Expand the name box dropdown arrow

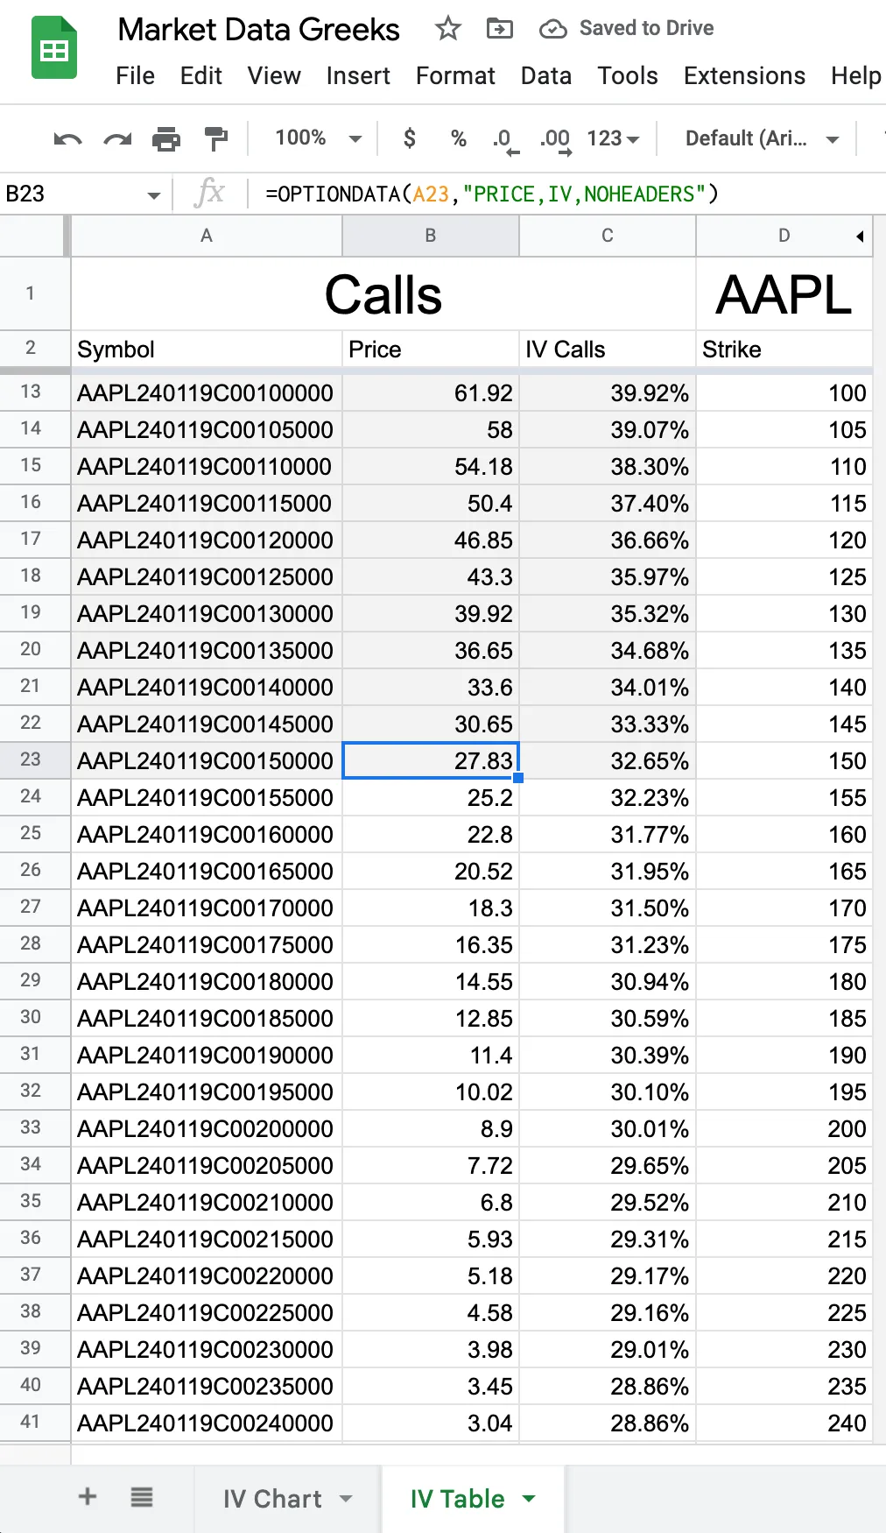coord(153,194)
